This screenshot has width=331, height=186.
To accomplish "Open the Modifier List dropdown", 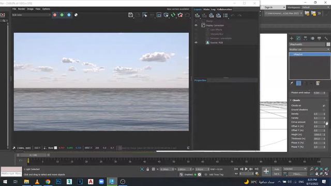I will (309, 50).
